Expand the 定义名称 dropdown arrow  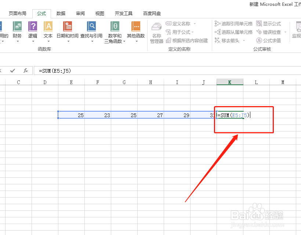click(x=195, y=23)
